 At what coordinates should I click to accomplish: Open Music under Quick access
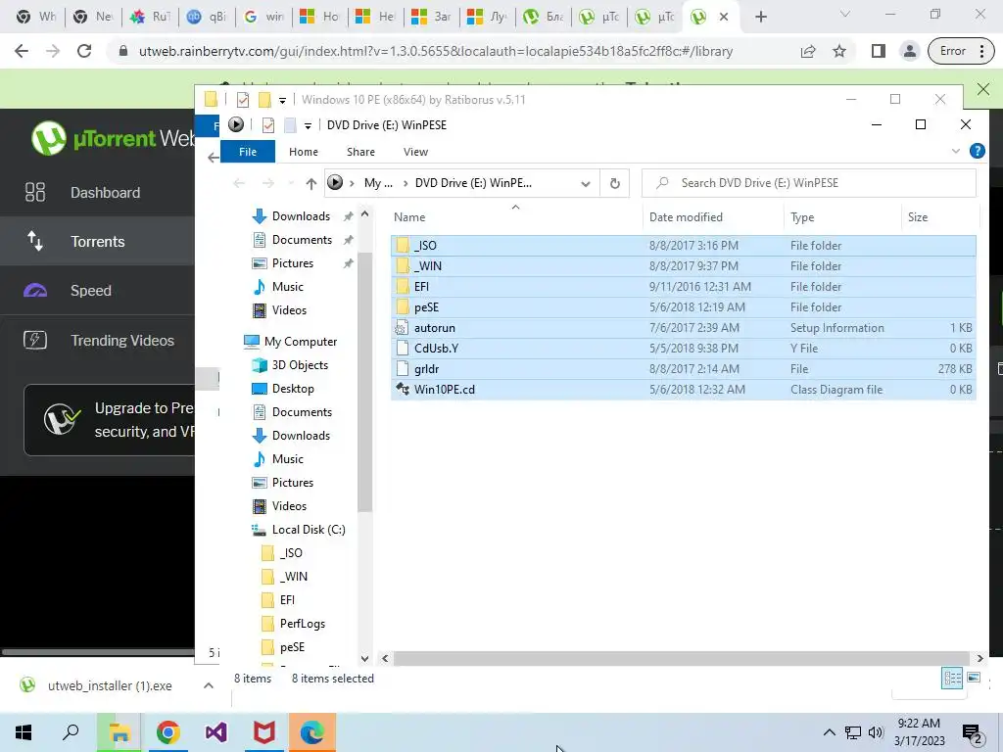point(287,287)
